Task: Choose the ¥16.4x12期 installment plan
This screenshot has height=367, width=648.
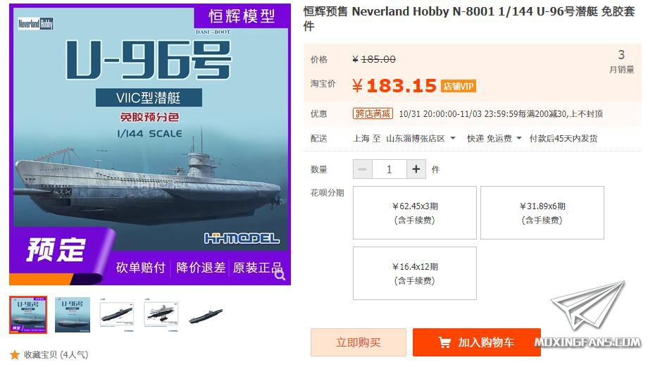Action: click(414, 273)
